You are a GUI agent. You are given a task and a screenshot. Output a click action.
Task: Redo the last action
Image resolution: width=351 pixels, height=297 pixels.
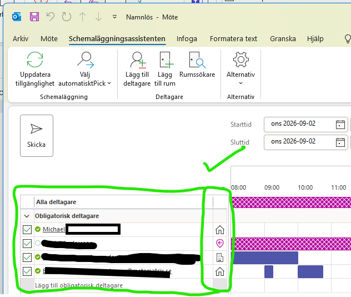[x=67, y=17]
